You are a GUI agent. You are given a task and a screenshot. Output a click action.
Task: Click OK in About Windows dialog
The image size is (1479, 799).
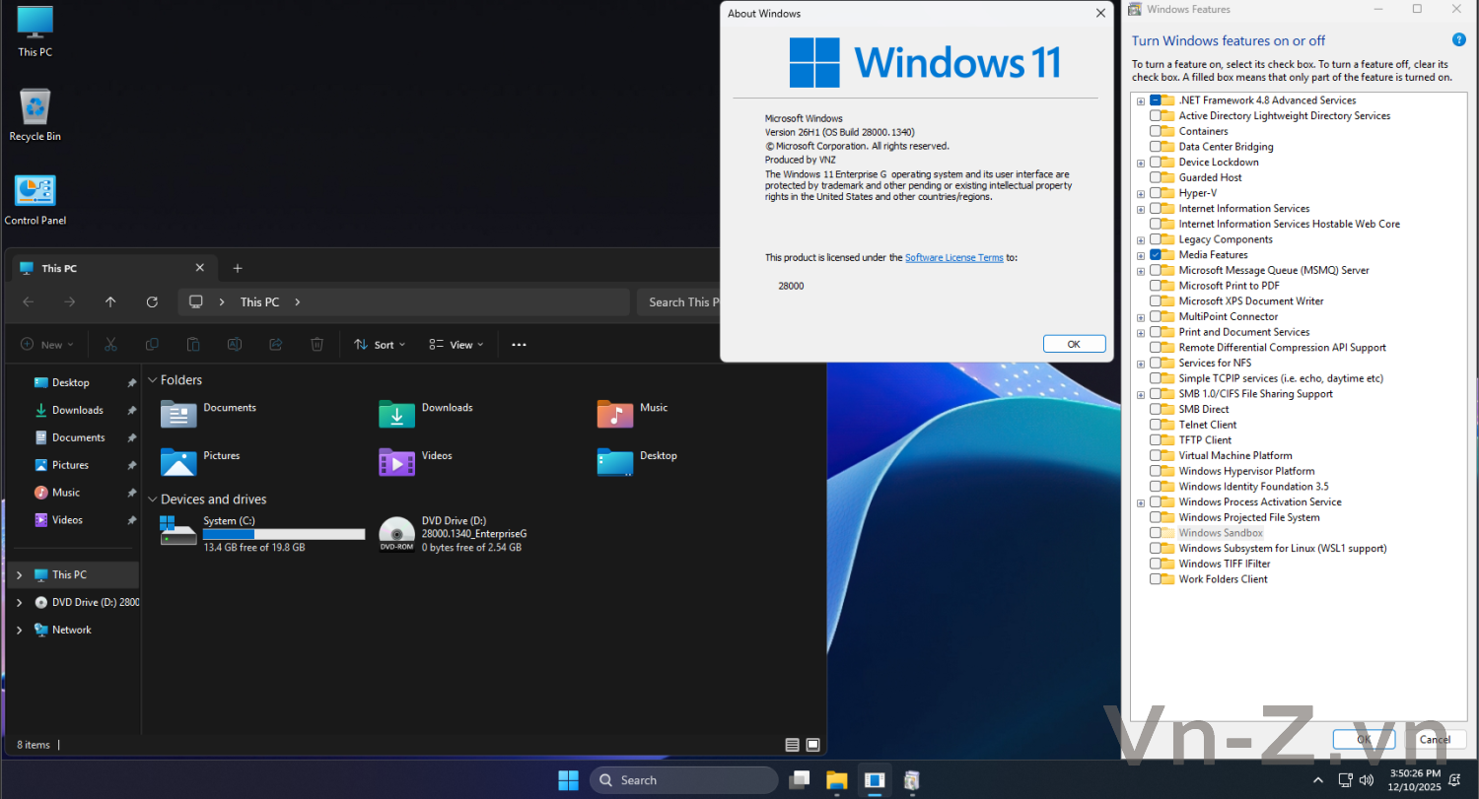pyautogui.click(x=1074, y=344)
